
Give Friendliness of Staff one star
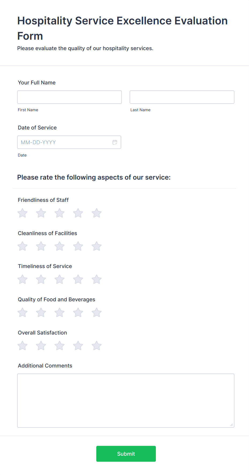(22, 213)
